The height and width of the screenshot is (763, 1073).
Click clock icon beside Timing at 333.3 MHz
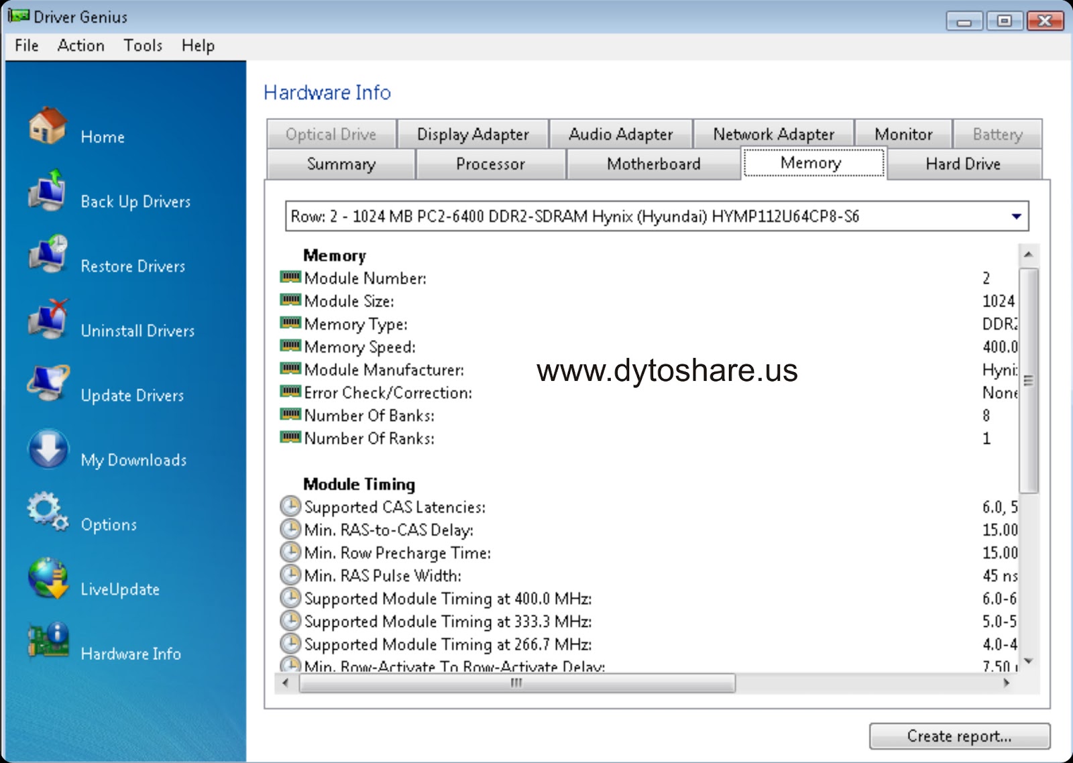(290, 620)
